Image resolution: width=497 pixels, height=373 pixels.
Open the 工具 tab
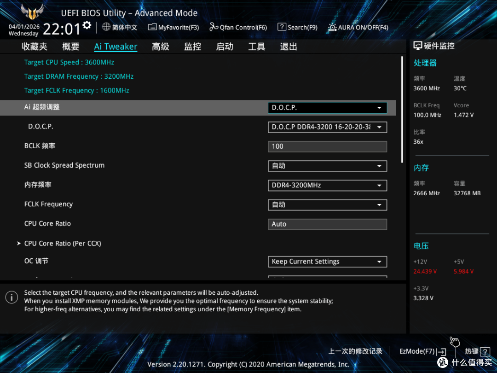[x=257, y=47]
